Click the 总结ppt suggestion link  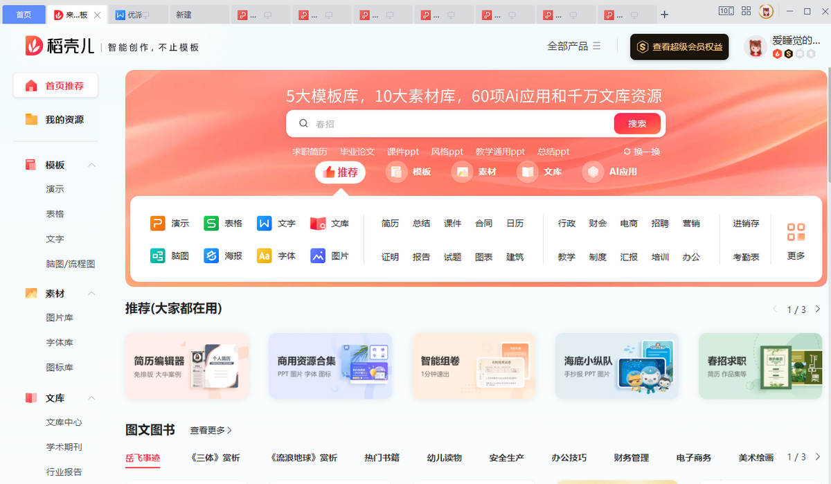553,152
